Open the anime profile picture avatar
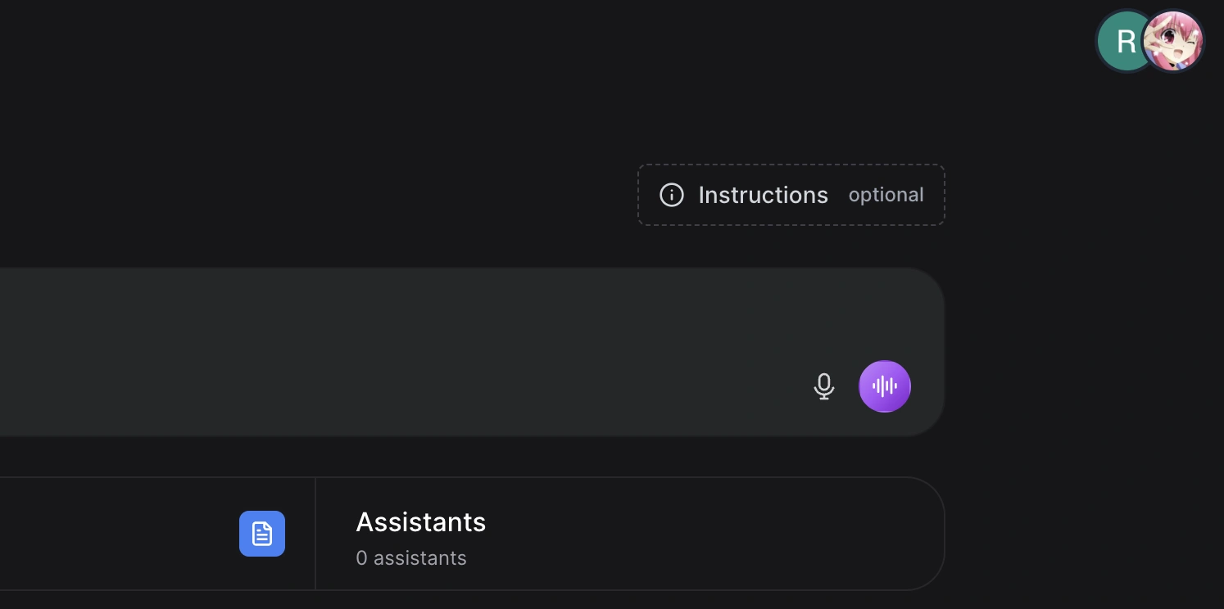This screenshot has height=609, width=1224. click(1174, 41)
